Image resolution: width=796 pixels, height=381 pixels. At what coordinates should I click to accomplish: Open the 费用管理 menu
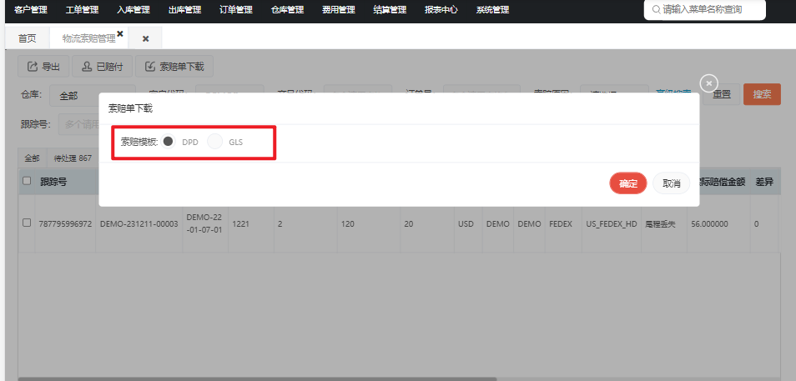339,10
